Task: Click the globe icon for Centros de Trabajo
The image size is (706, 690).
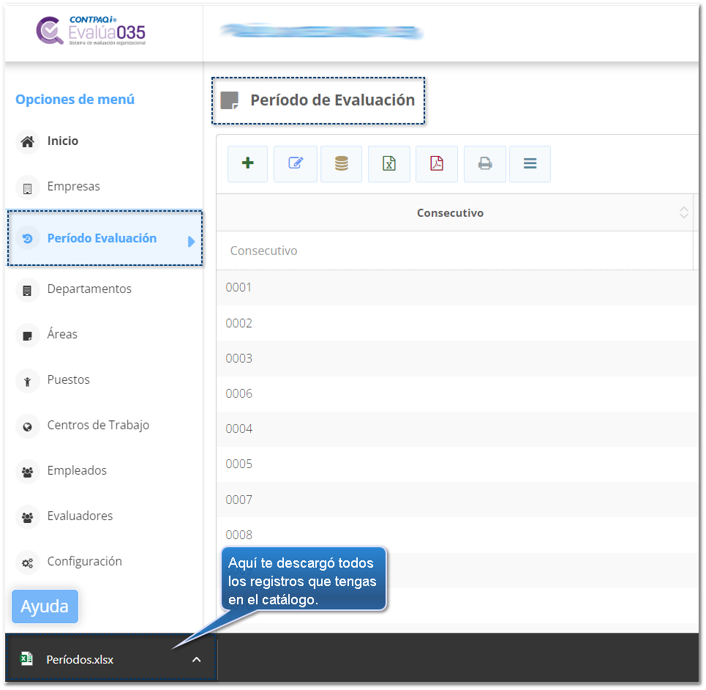Action: tap(28, 426)
